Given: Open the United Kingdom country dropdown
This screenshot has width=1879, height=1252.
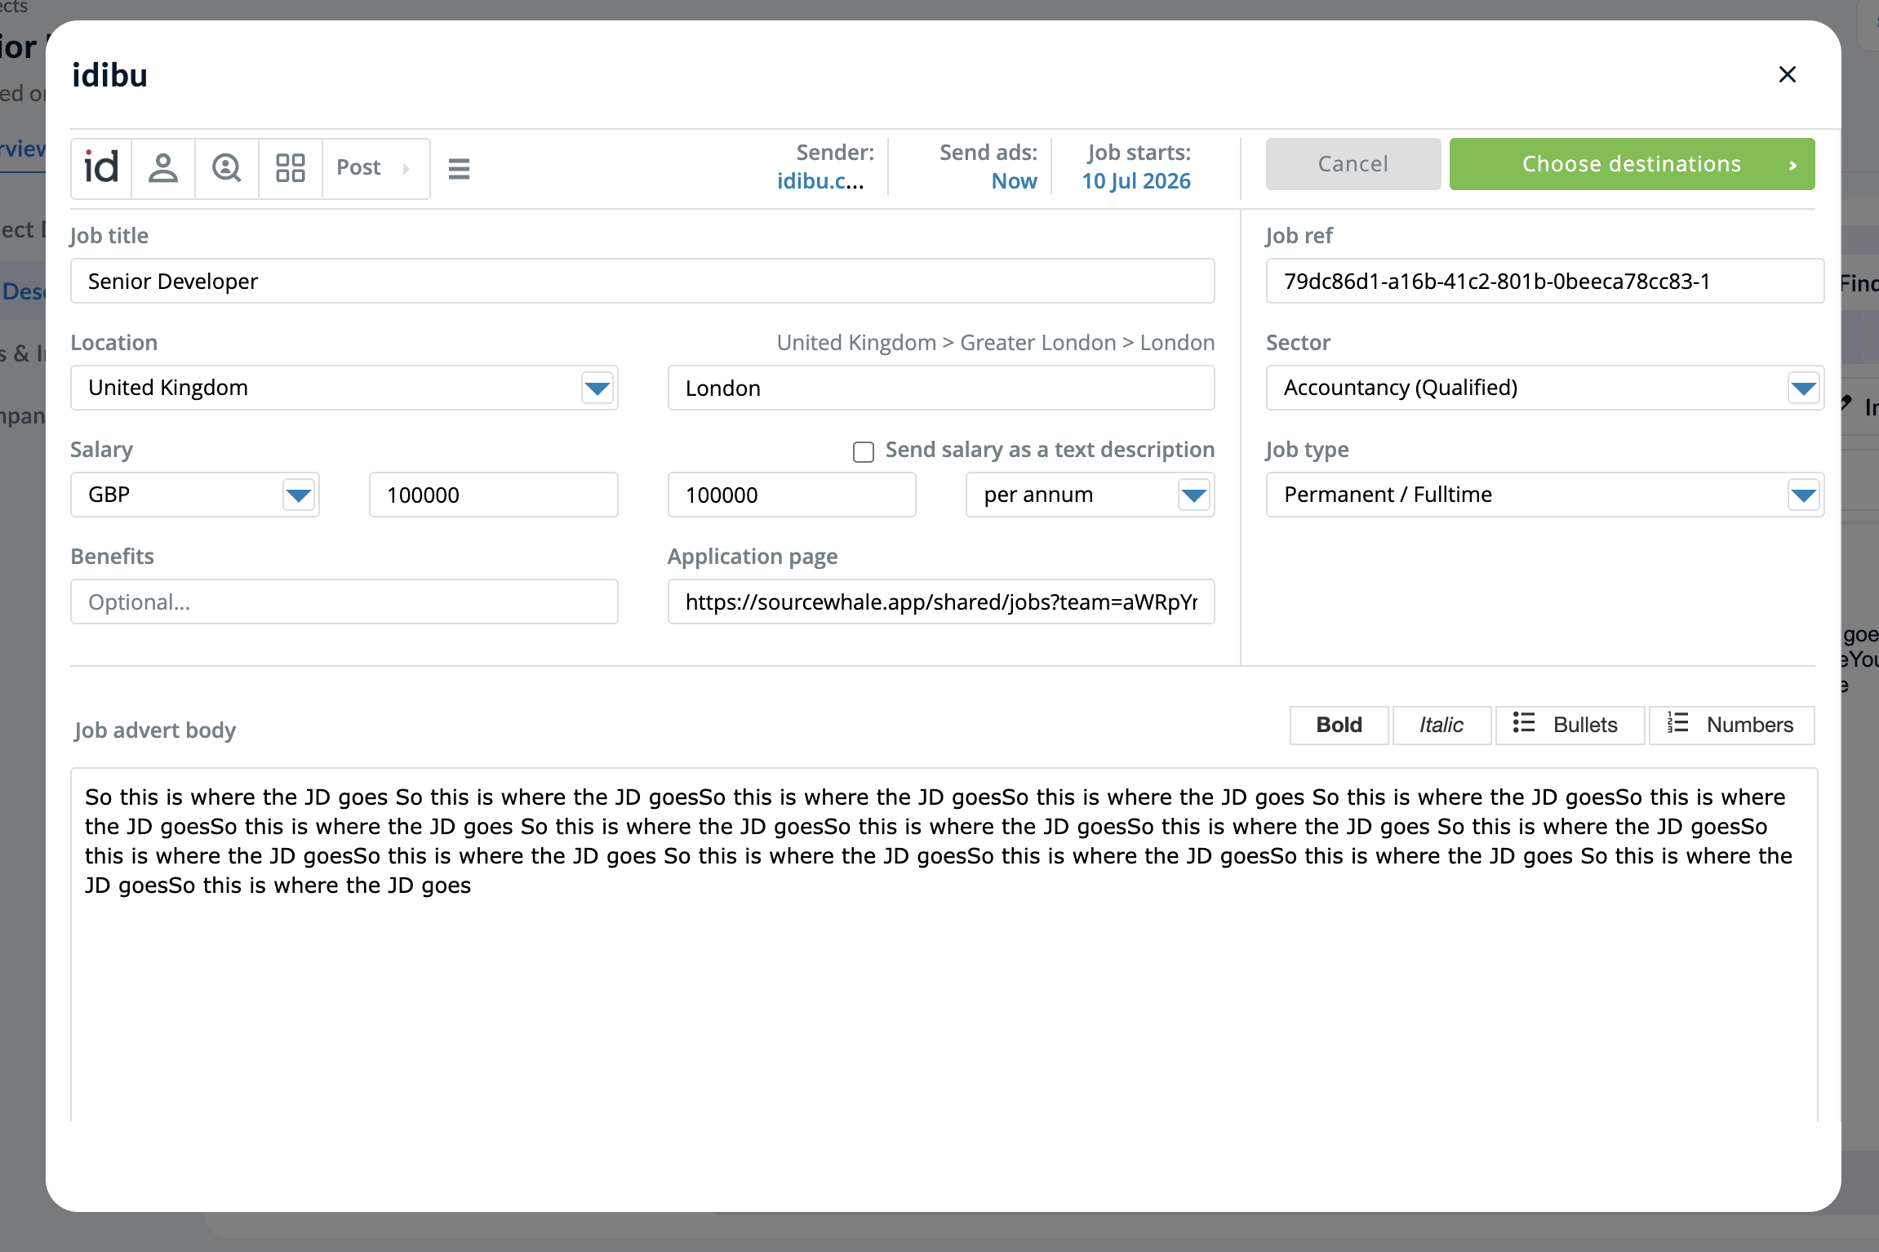Looking at the screenshot, I should [x=344, y=388].
